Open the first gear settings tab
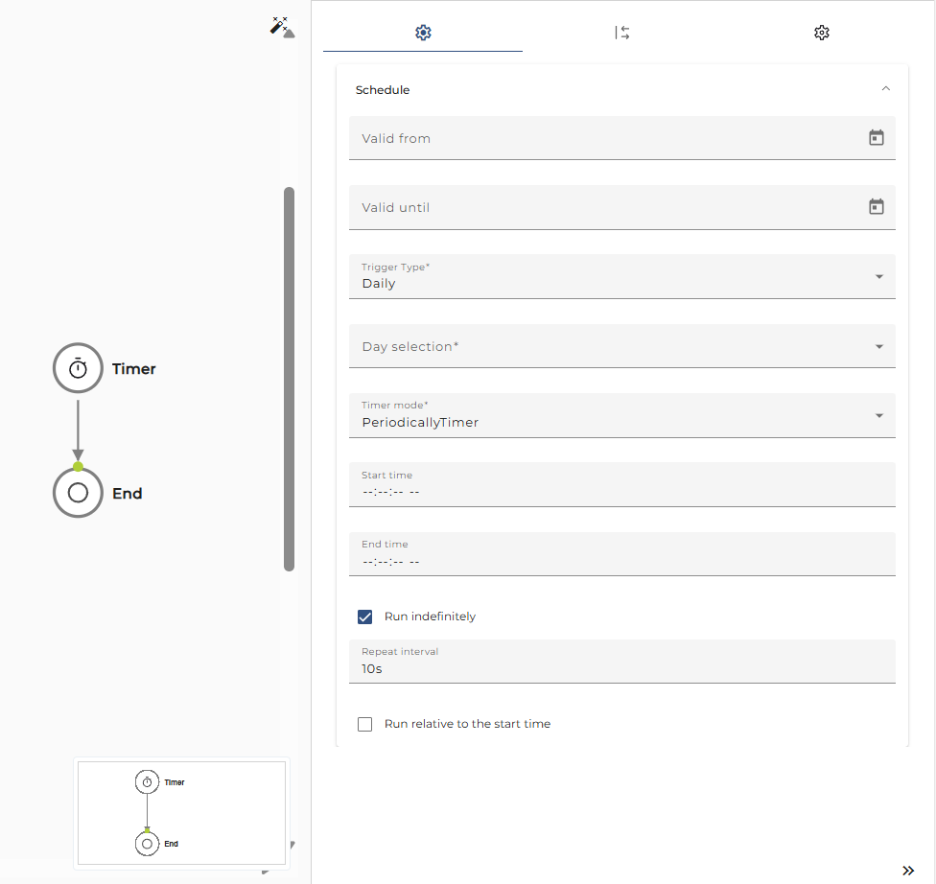Image resolution: width=936 pixels, height=884 pixels. [x=423, y=33]
